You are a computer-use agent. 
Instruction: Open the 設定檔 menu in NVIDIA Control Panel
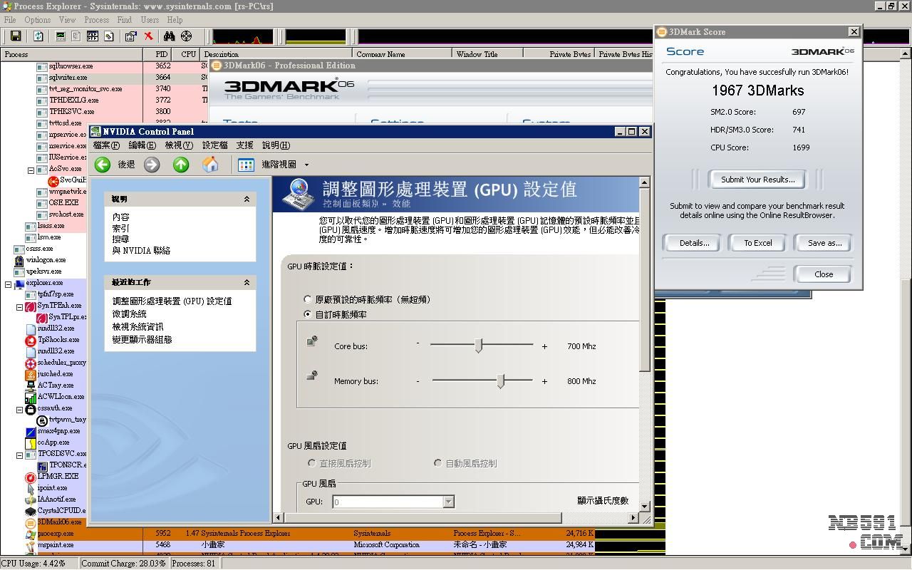click(x=214, y=145)
